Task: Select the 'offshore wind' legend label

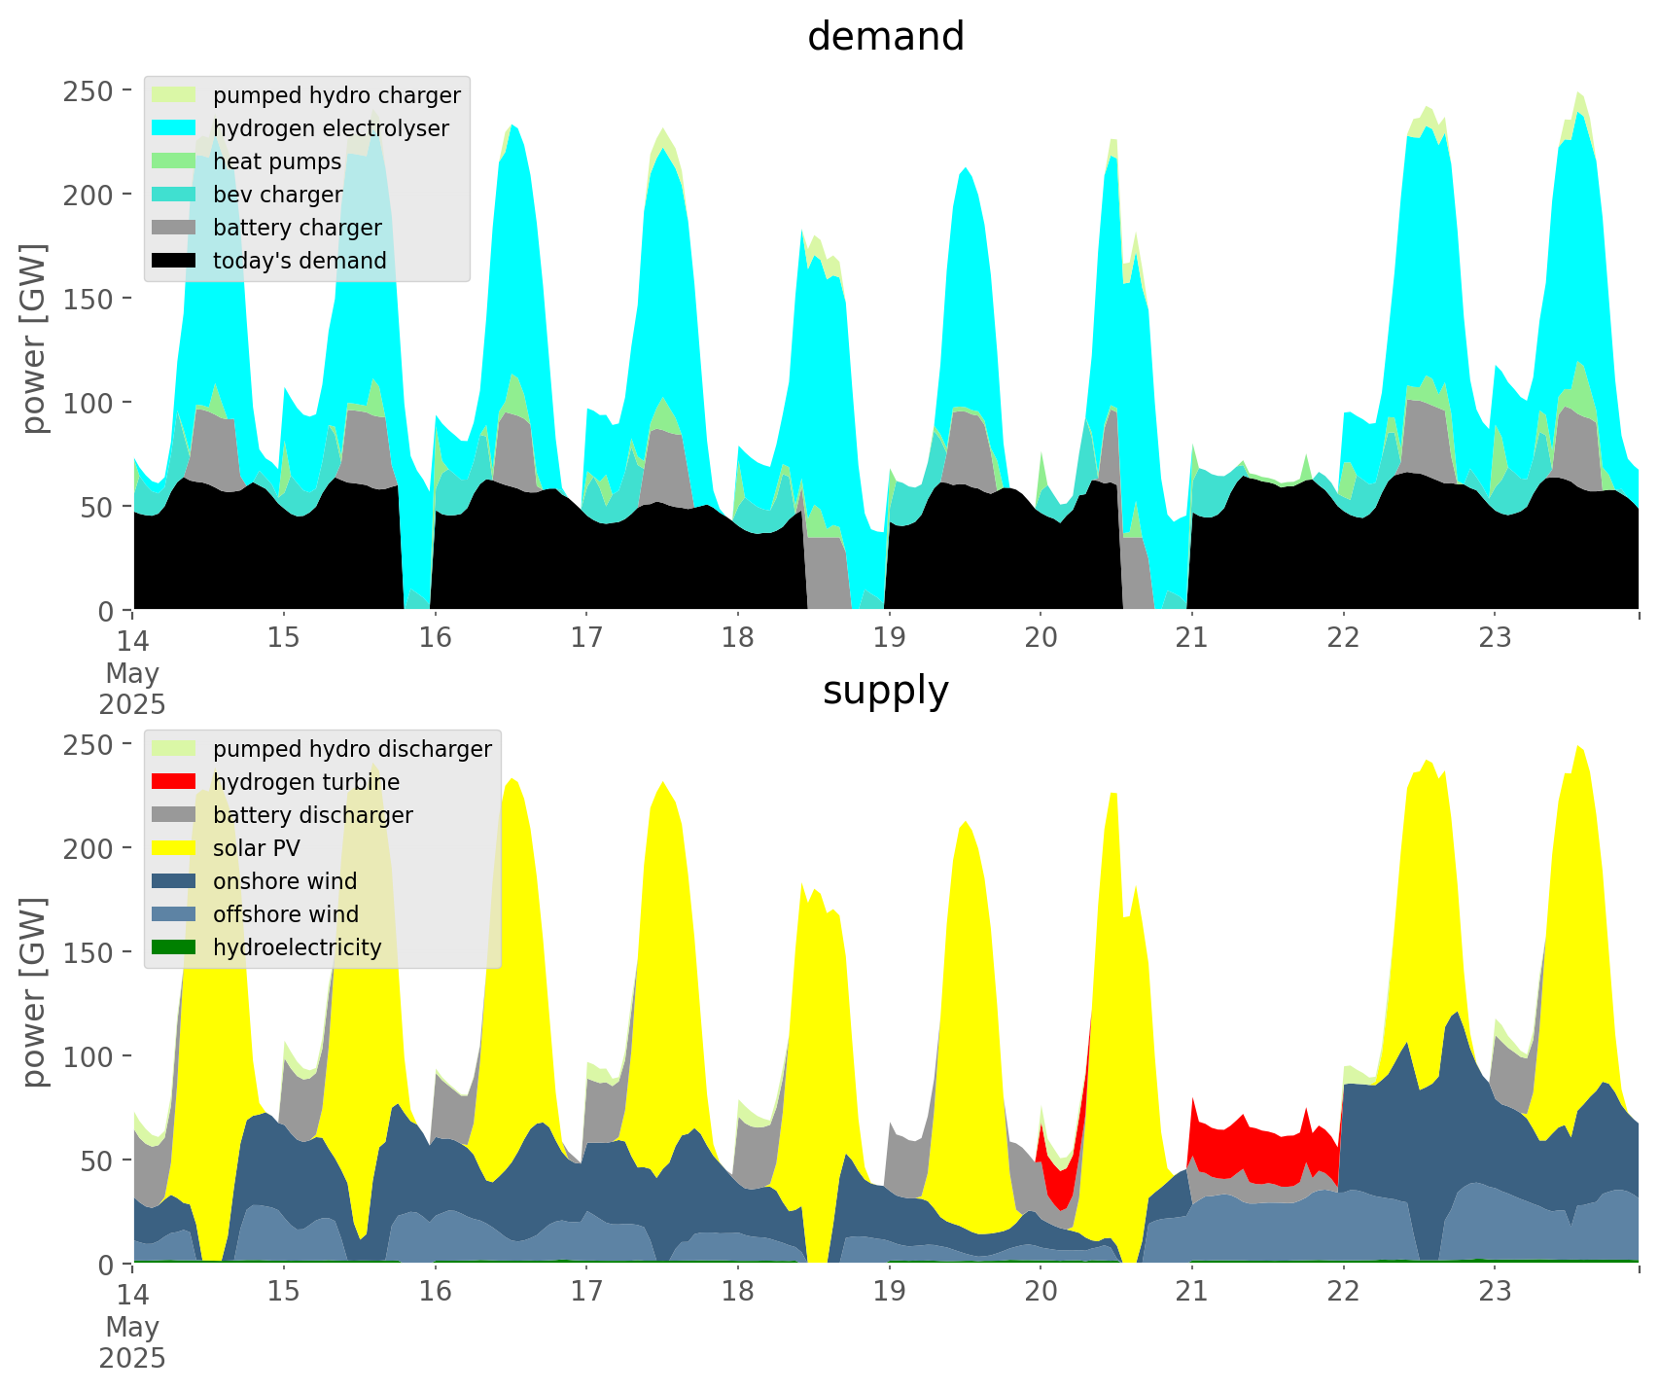Action: tap(286, 914)
